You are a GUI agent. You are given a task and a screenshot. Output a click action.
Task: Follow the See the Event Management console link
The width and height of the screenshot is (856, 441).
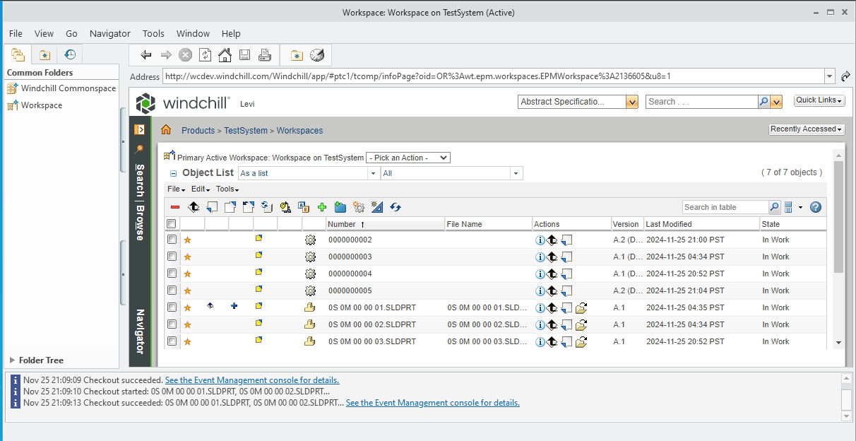(x=251, y=380)
